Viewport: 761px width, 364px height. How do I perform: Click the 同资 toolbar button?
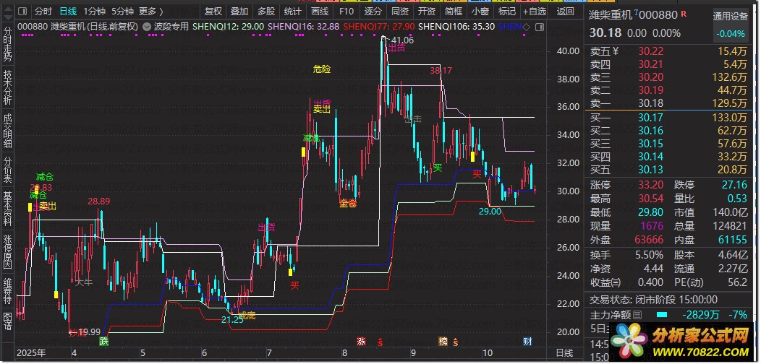point(399,11)
